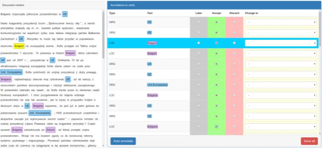Choose Discard for the Unii Europejskiej table row
322x150 pixels.
tap(234, 85)
